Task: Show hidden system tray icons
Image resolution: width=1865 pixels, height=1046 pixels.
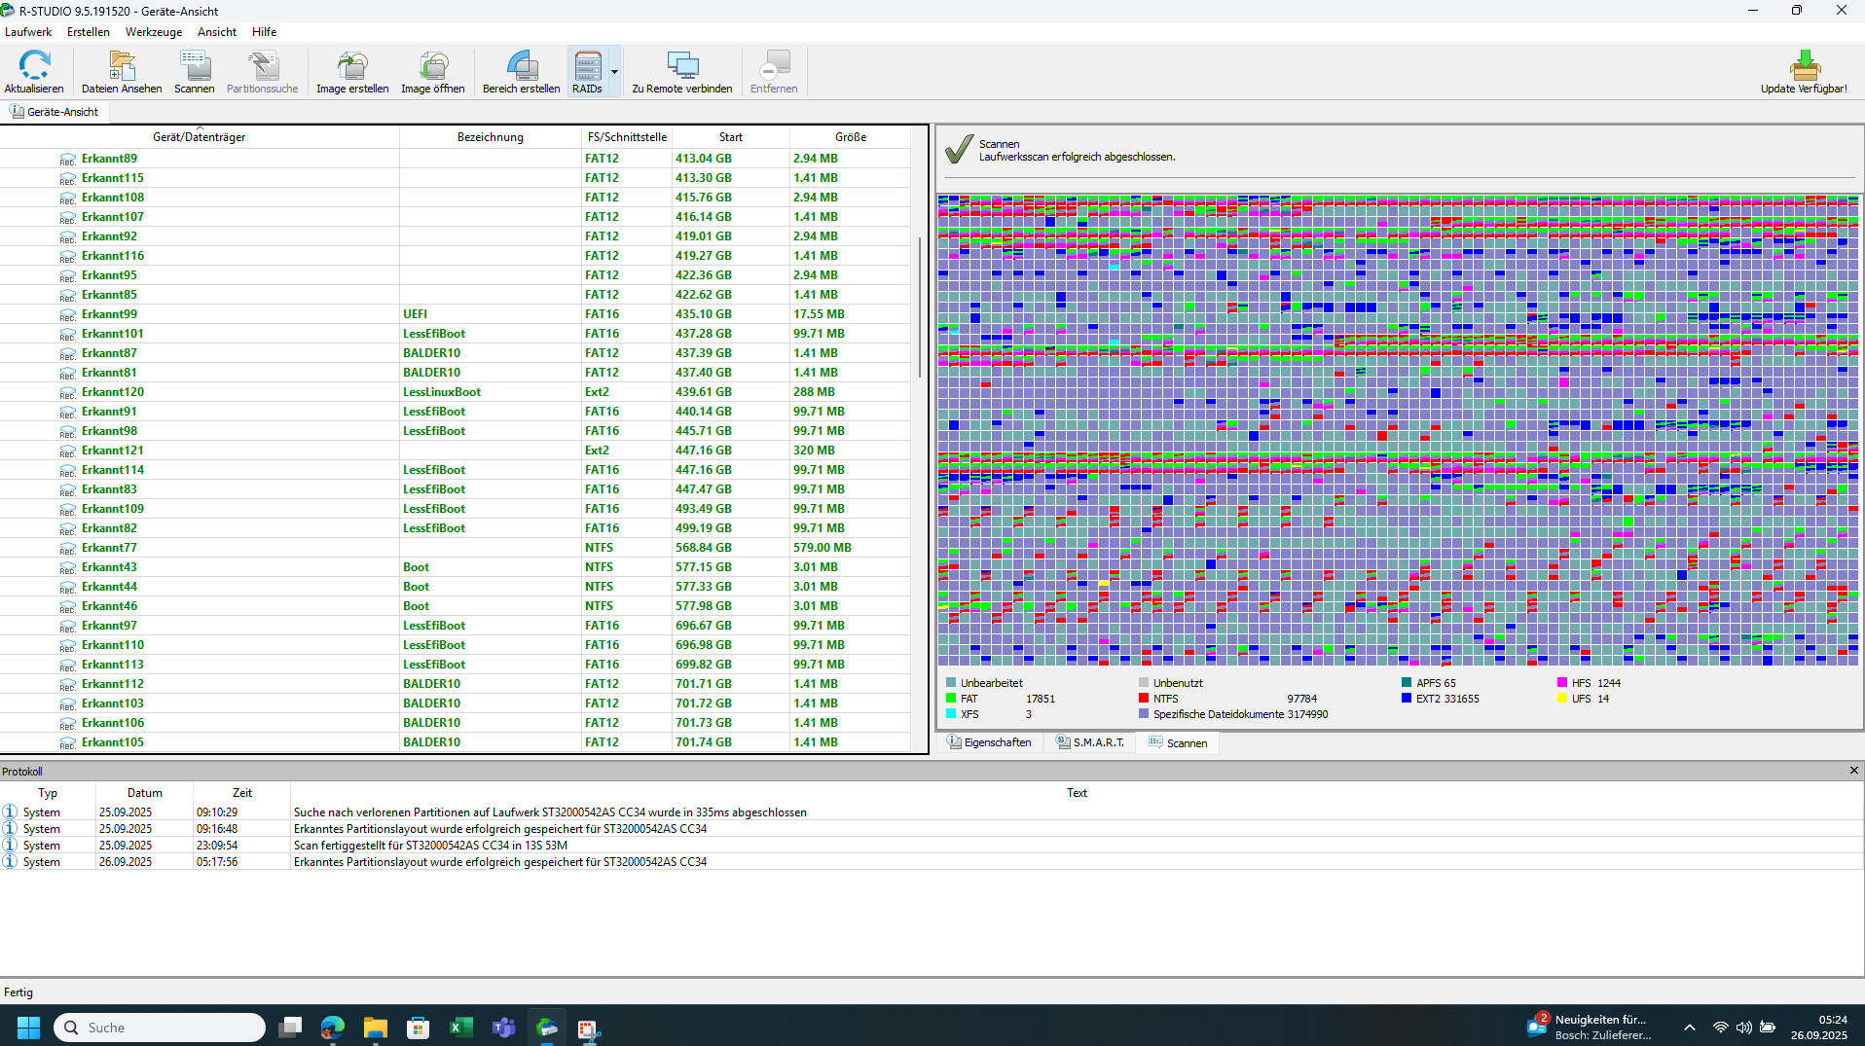Action: click(x=1690, y=1028)
